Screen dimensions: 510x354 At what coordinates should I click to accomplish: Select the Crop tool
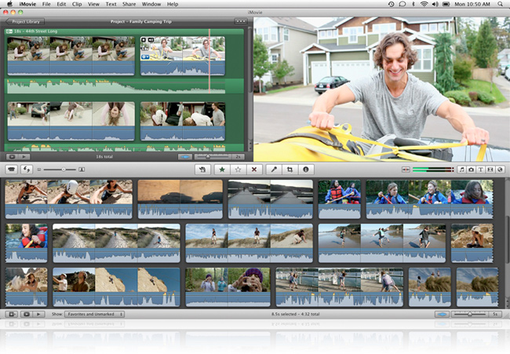pyautogui.click(x=290, y=169)
